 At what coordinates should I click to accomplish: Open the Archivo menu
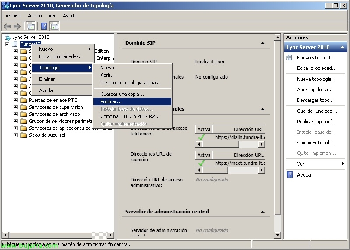[14, 16]
